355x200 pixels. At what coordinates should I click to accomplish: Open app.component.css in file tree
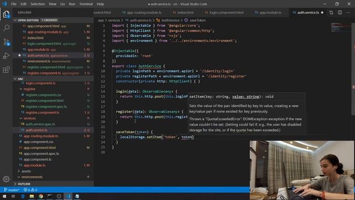click(x=38, y=142)
